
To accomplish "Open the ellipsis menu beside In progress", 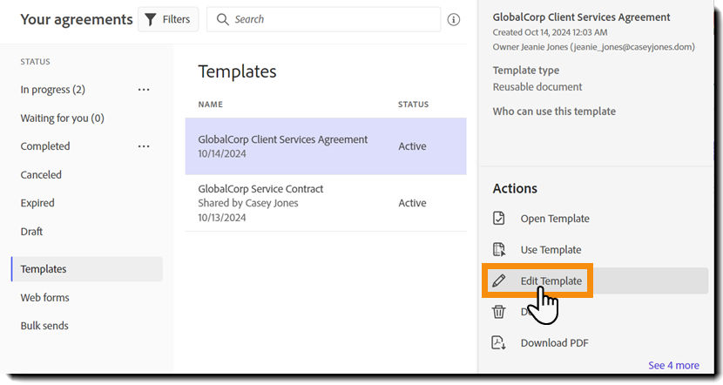I will click(x=144, y=90).
